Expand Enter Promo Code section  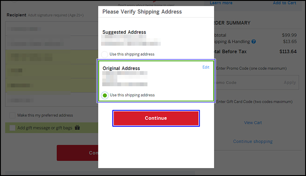coord(251,69)
